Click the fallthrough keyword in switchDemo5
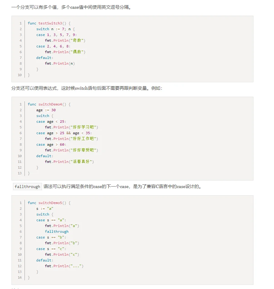This screenshot has height=289, width=274. pyautogui.click(x=57, y=232)
